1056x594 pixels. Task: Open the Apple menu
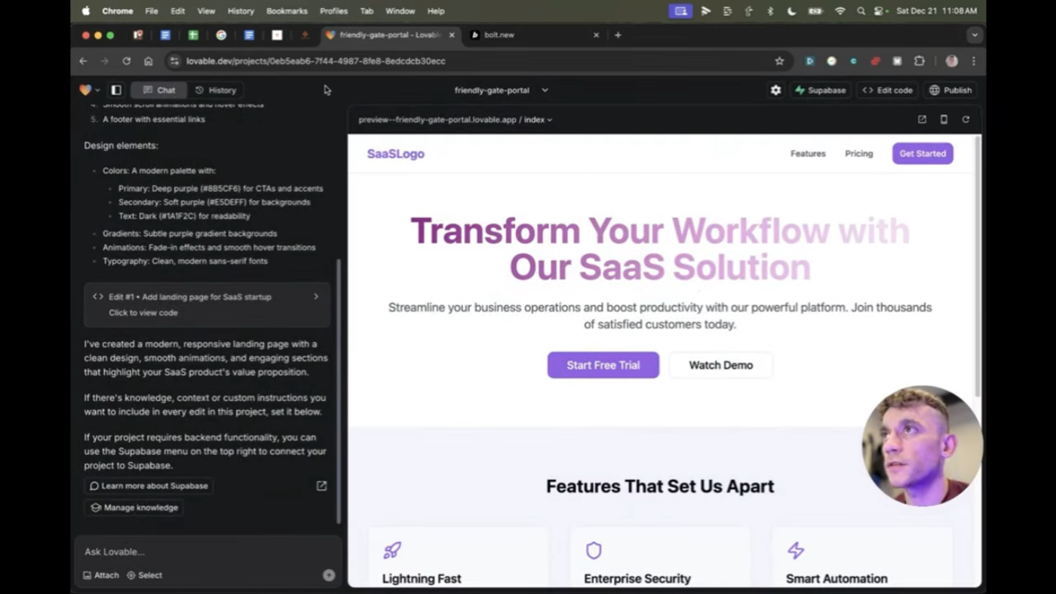[85, 11]
